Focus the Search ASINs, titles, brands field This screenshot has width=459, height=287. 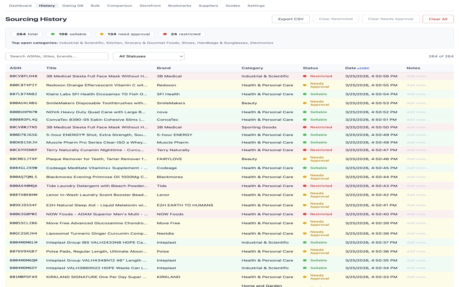click(57, 56)
